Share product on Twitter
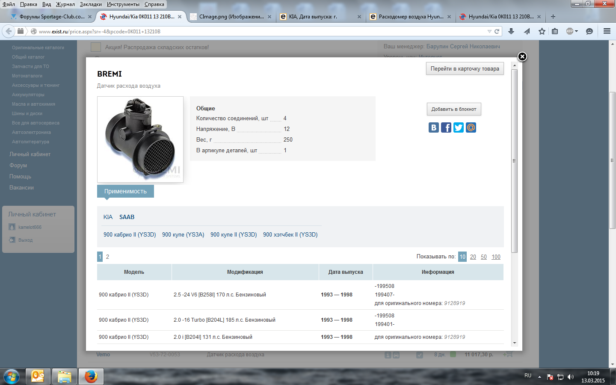The image size is (616, 385). click(459, 127)
